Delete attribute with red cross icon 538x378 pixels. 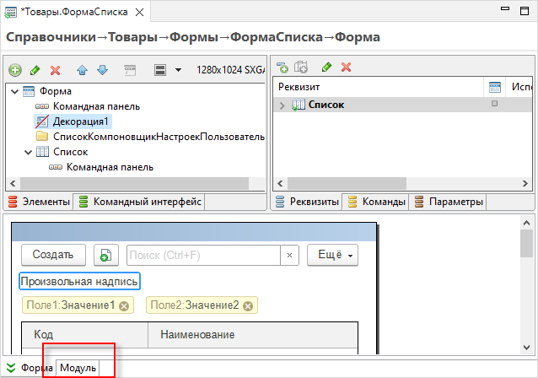[346, 67]
